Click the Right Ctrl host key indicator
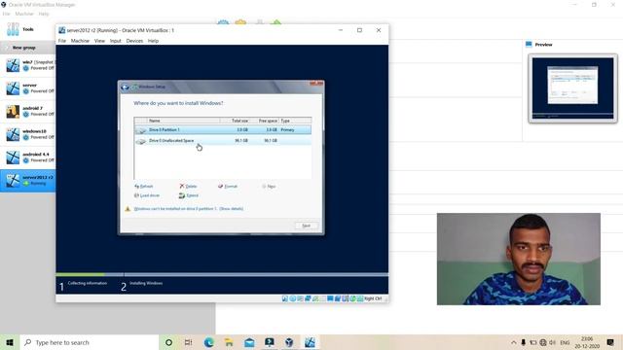Screen dimensions: 623x350 373,298
